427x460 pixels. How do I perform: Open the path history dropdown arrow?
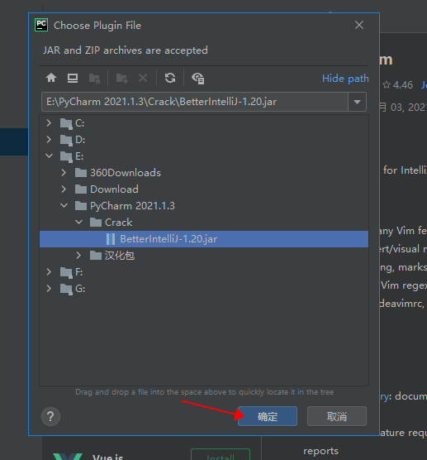coord(357,102)
